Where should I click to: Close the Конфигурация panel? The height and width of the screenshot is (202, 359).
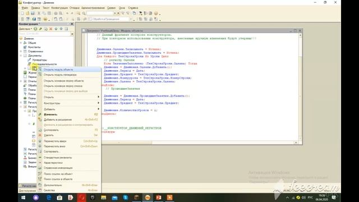coord(72,24)
